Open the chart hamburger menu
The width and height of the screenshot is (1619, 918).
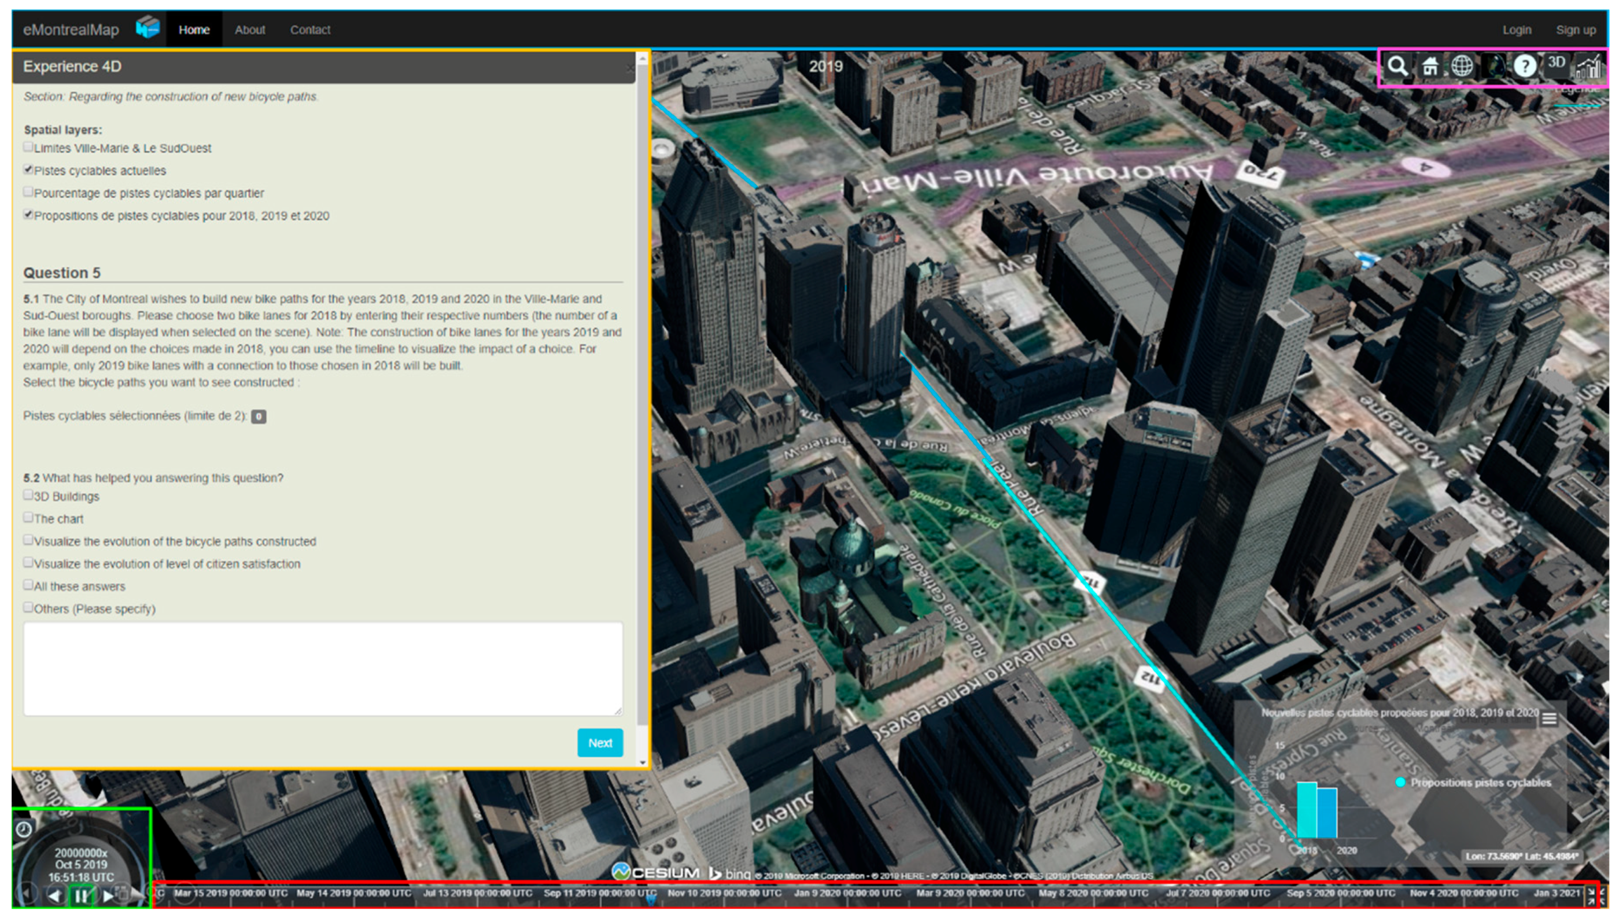point(1549,718)
